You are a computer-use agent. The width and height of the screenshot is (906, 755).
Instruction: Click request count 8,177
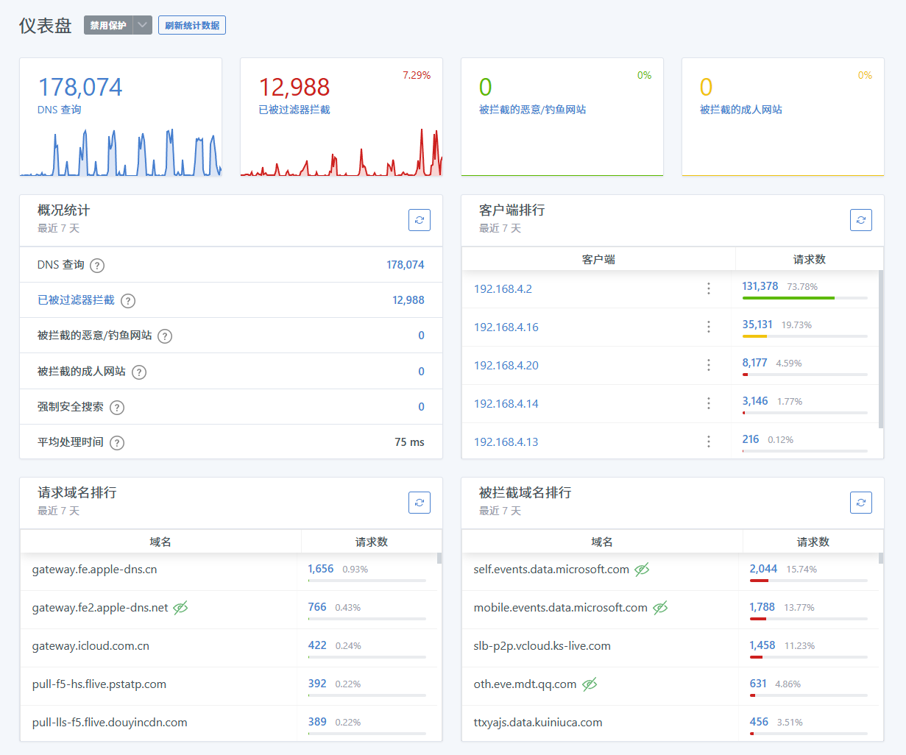tap(755, 363)
